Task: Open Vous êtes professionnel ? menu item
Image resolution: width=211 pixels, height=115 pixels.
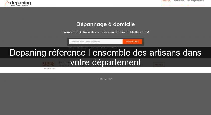Action: pos(196,1)
